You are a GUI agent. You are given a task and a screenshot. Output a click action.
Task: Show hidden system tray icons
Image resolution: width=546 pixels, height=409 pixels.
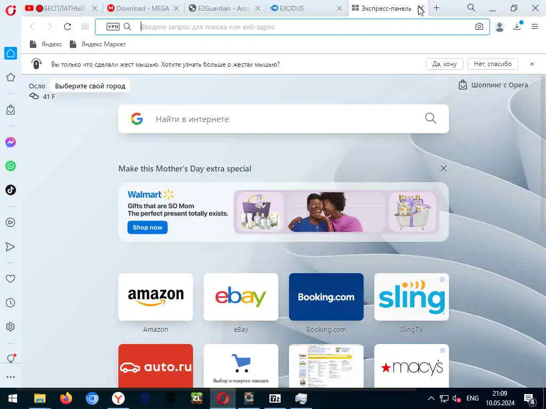click(431, 398)
